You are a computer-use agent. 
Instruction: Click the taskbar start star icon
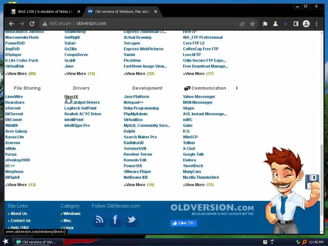coord(6,242)
